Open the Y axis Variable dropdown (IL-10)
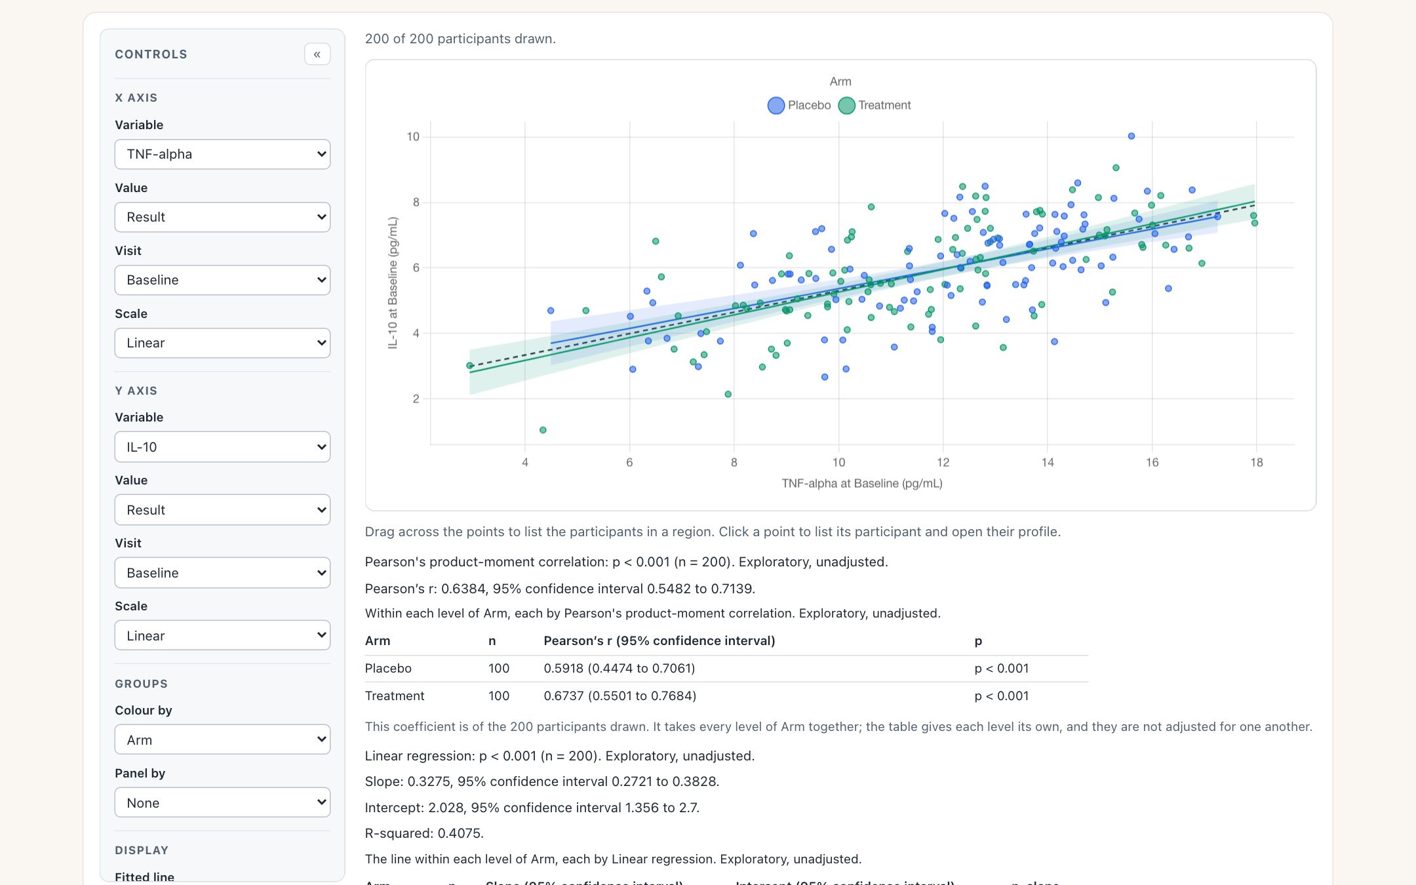Image resolution: width=1416 pixels, height=885 pixels. (x=222, y=447)
